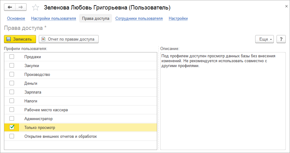Open the Отчет по правам доступа report
The image size is (290, 153).
[68, 39]
